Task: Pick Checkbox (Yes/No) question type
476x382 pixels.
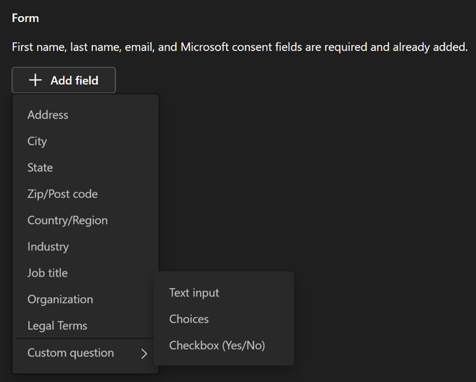Action: coord(217,346)
